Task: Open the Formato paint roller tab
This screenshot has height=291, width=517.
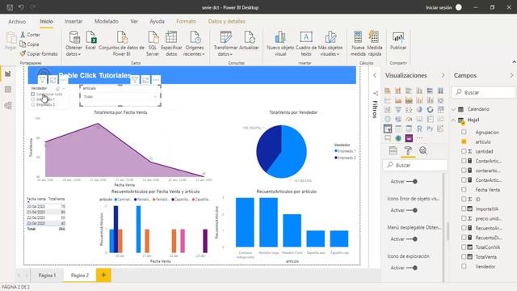Action: [408, 150]
